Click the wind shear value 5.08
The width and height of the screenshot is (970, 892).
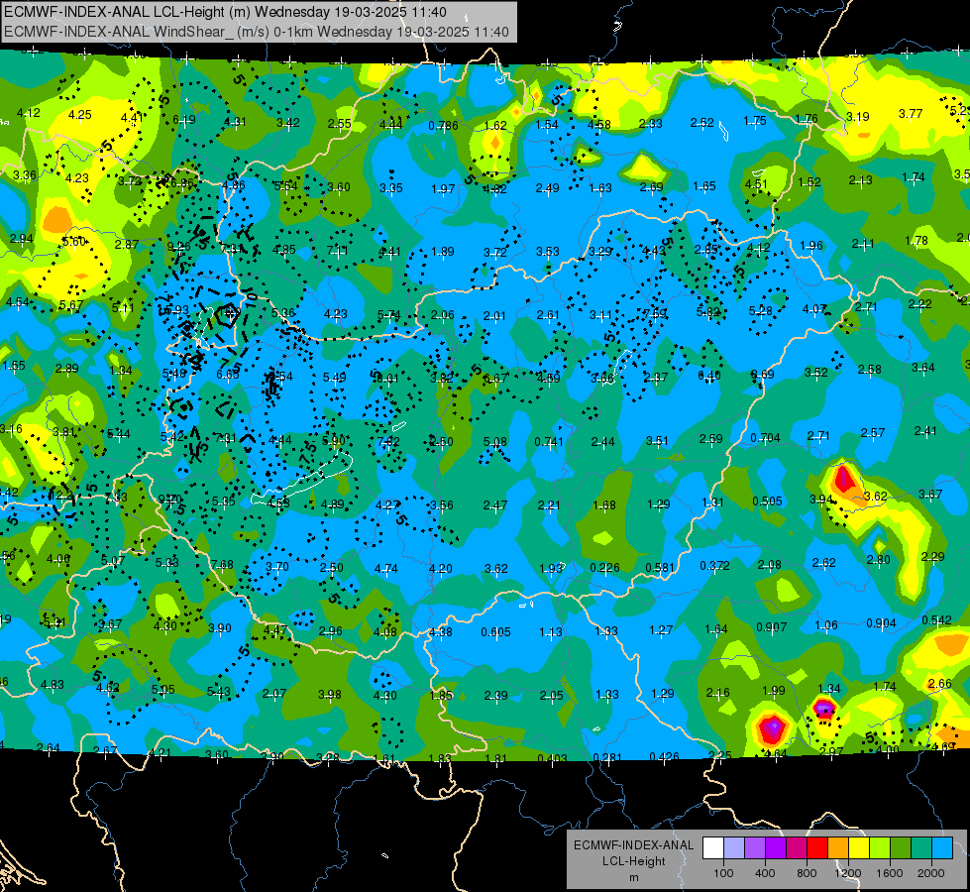(x=494, y=442)
